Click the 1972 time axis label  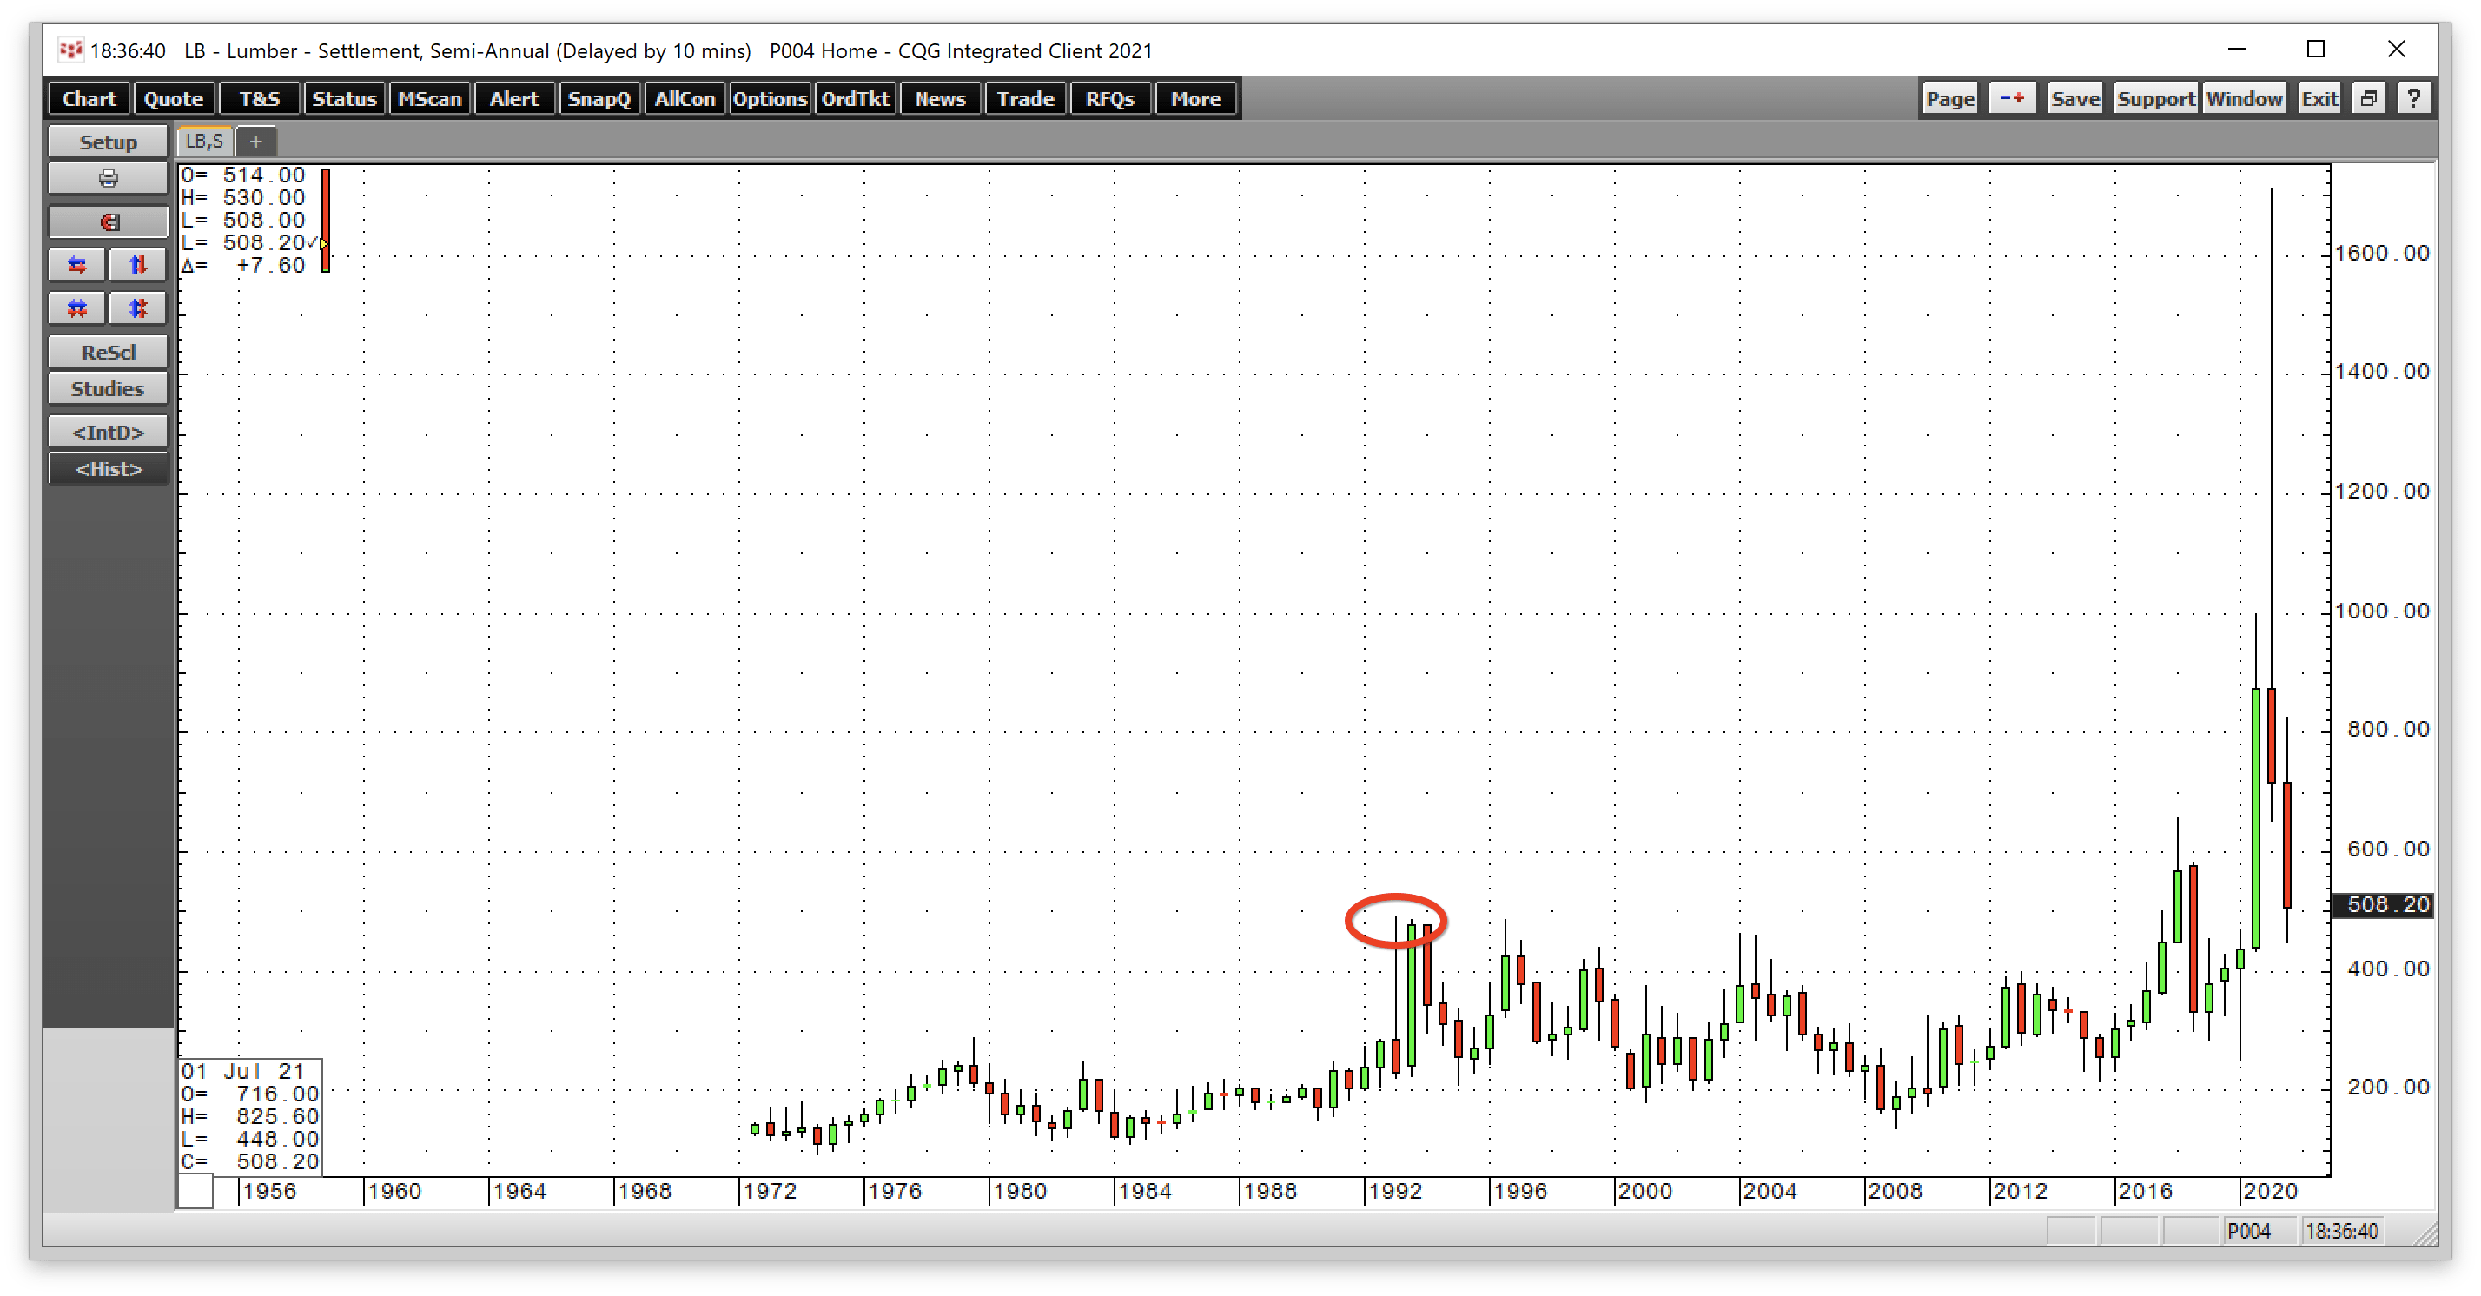[x=770, y=1191]
